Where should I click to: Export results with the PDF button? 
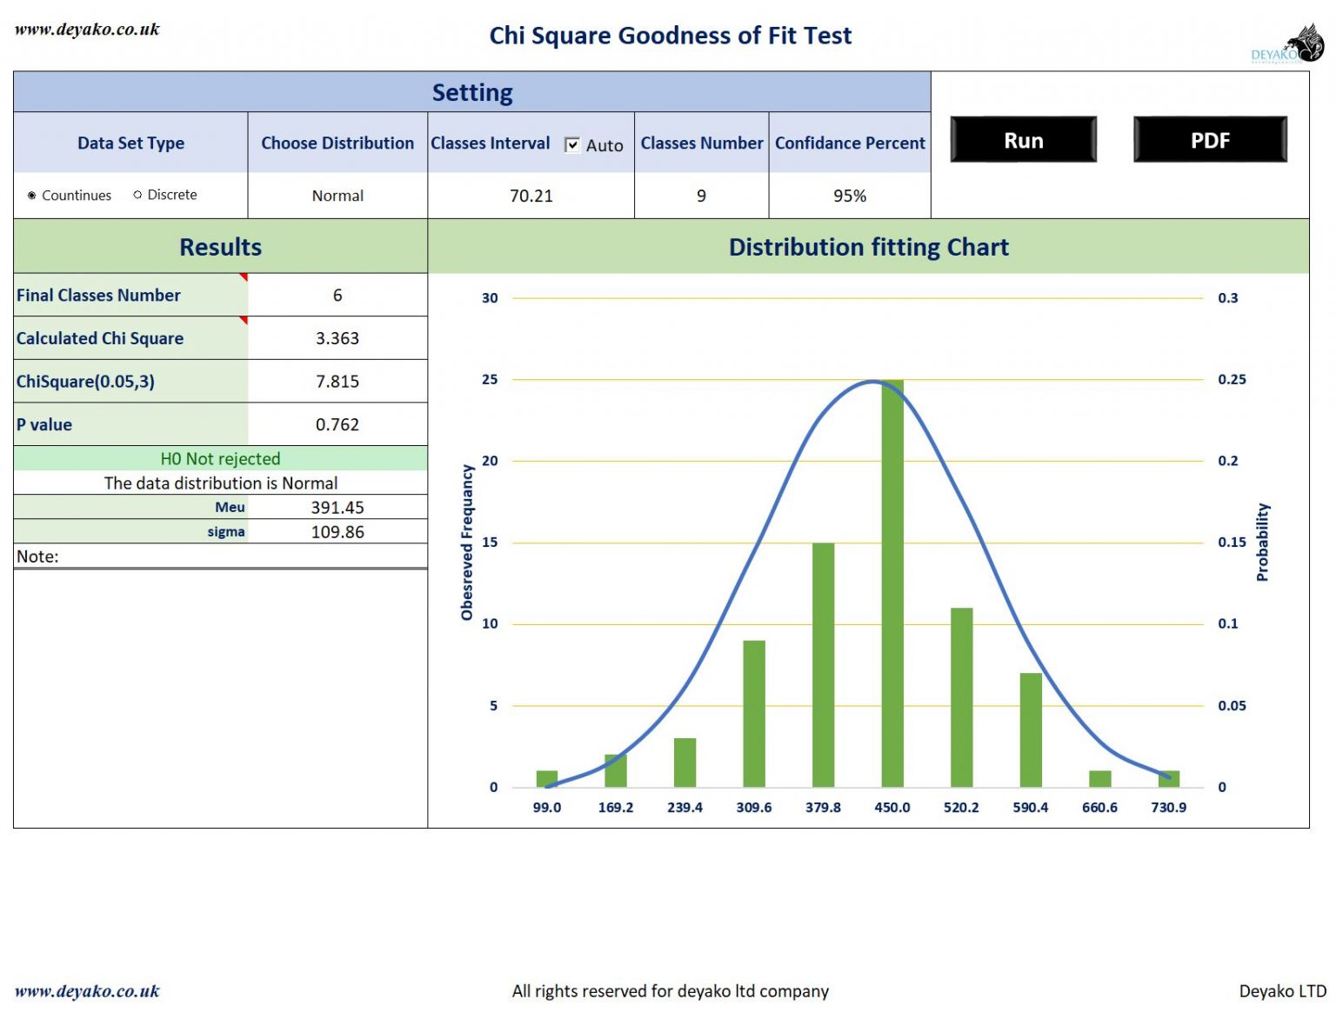click(x=1209, y=140)
